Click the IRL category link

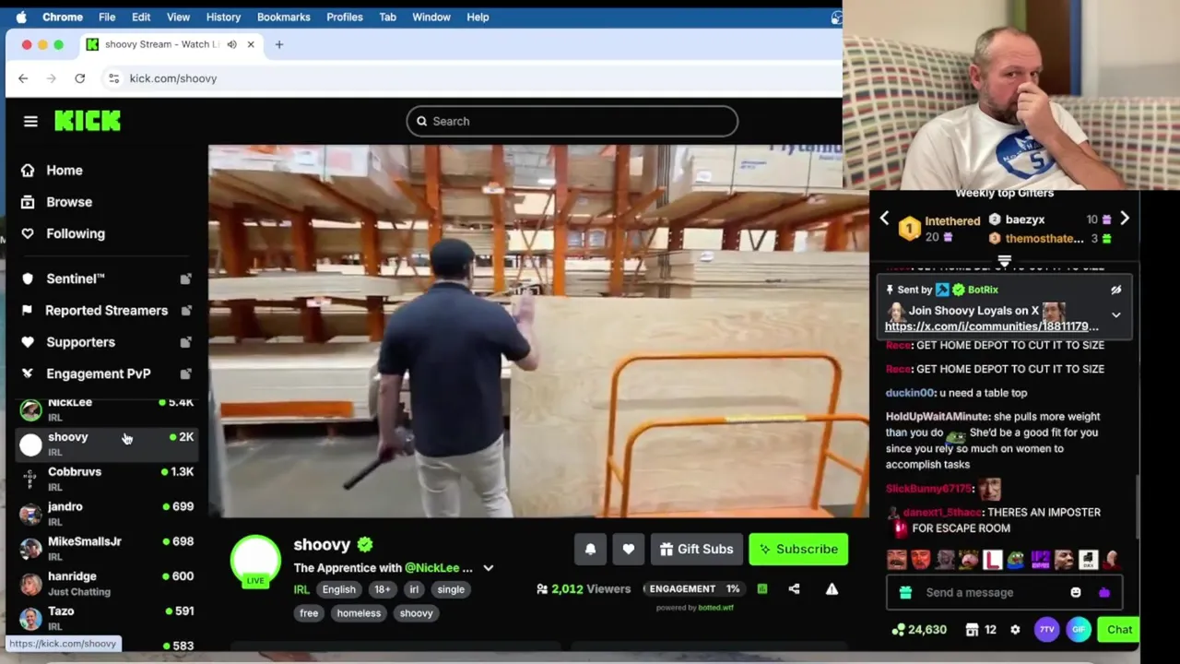[x=301, y=589]
